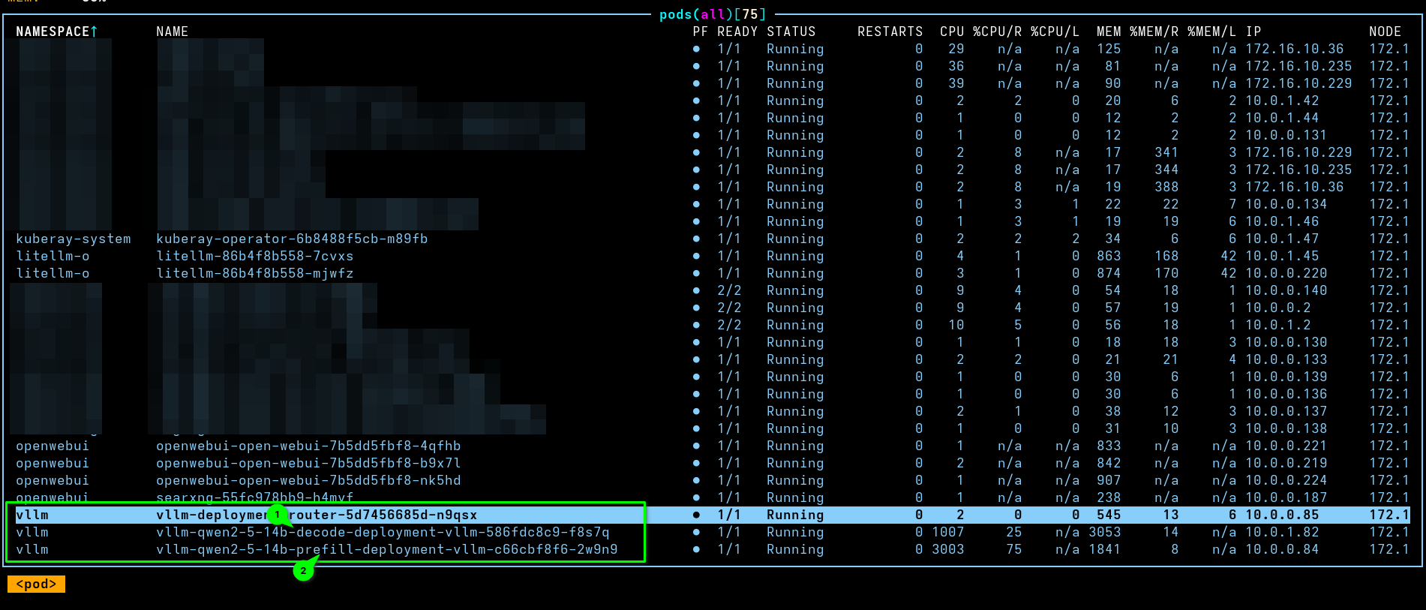The height and width of the screenshot is (610, 1426).
Task: Select pod openwebui-open-webui-7b5dd5fbf8-nk5hd
Action: 713,480
